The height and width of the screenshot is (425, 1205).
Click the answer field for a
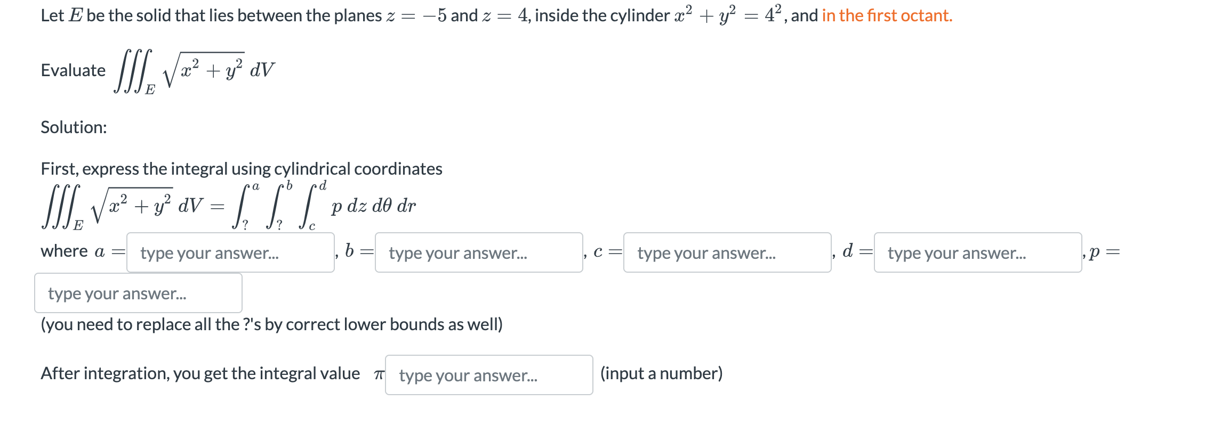(x=230, y=252)
